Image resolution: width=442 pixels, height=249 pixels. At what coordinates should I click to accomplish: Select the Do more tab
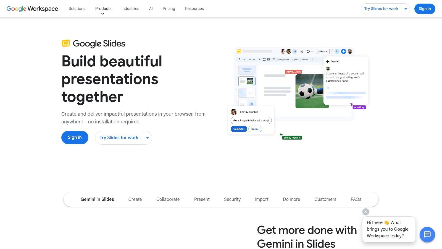[291, 199]
